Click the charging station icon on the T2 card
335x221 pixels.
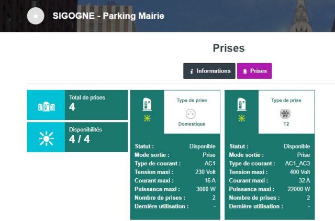242,104
